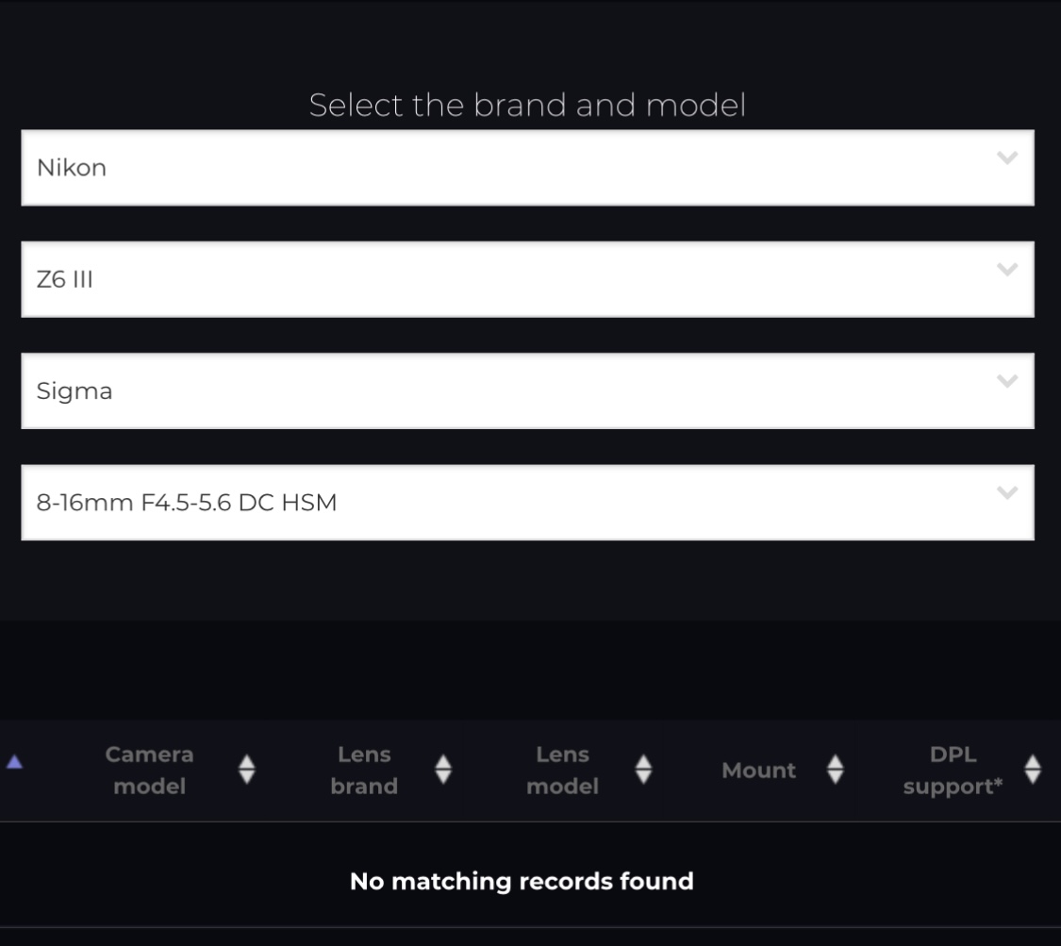Open the 8-16mm F4.5-5.6 DC HSM dropdown
The image size is (1061, 946).
[x=528, y=503]
